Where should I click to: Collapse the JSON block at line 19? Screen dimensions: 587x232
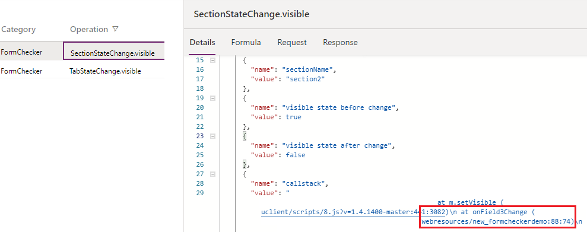[x=212, y=98]
